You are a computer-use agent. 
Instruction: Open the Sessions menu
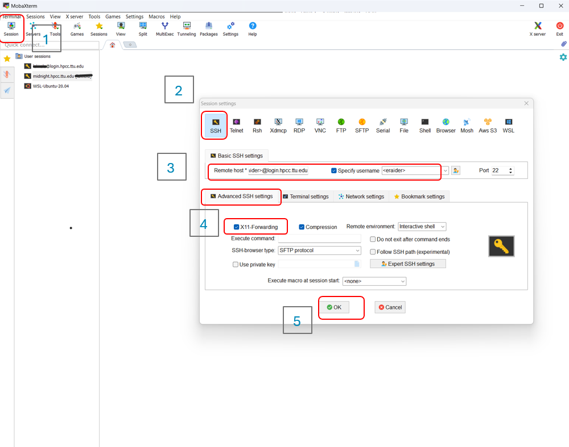35,16
